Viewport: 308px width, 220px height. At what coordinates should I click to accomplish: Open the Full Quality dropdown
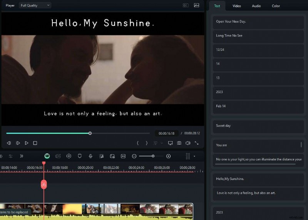tap(35, 5)
